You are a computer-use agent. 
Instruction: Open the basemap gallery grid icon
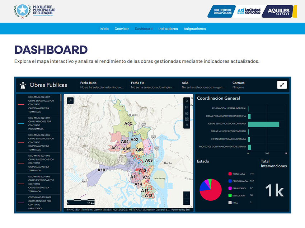(x=187, y=119)
